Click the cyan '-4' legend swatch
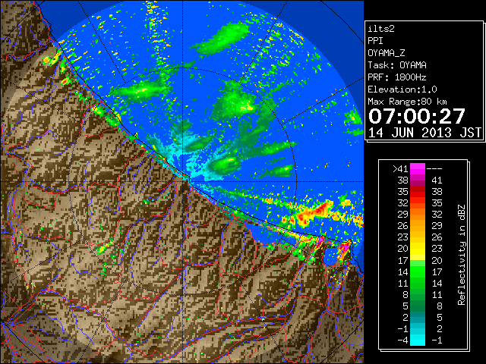This screenshot has height=364, width=486. [x=418, y=340]
